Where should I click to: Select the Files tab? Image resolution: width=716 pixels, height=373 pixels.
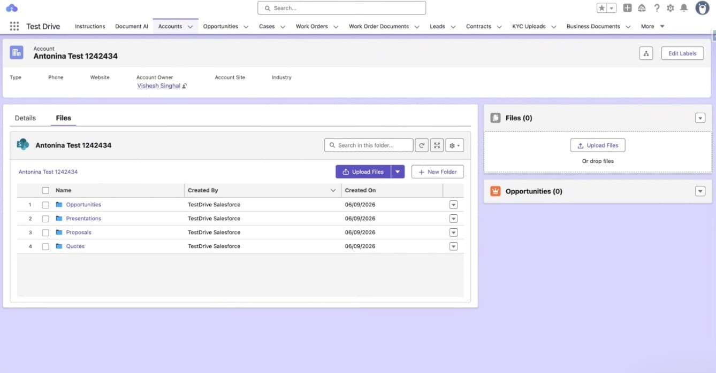(63, 118)
